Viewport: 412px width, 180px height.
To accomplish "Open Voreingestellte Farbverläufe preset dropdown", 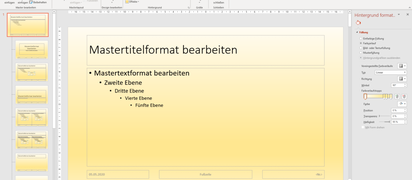I will pos(402,66).
